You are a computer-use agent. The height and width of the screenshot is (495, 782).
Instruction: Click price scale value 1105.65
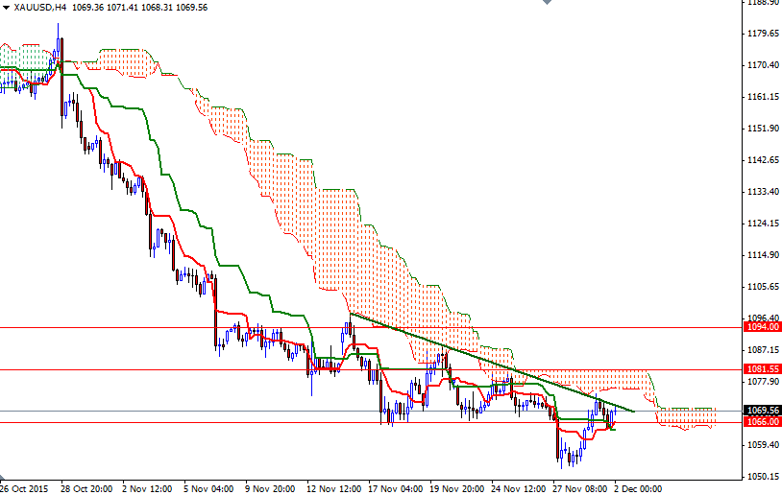coord(763,286)
